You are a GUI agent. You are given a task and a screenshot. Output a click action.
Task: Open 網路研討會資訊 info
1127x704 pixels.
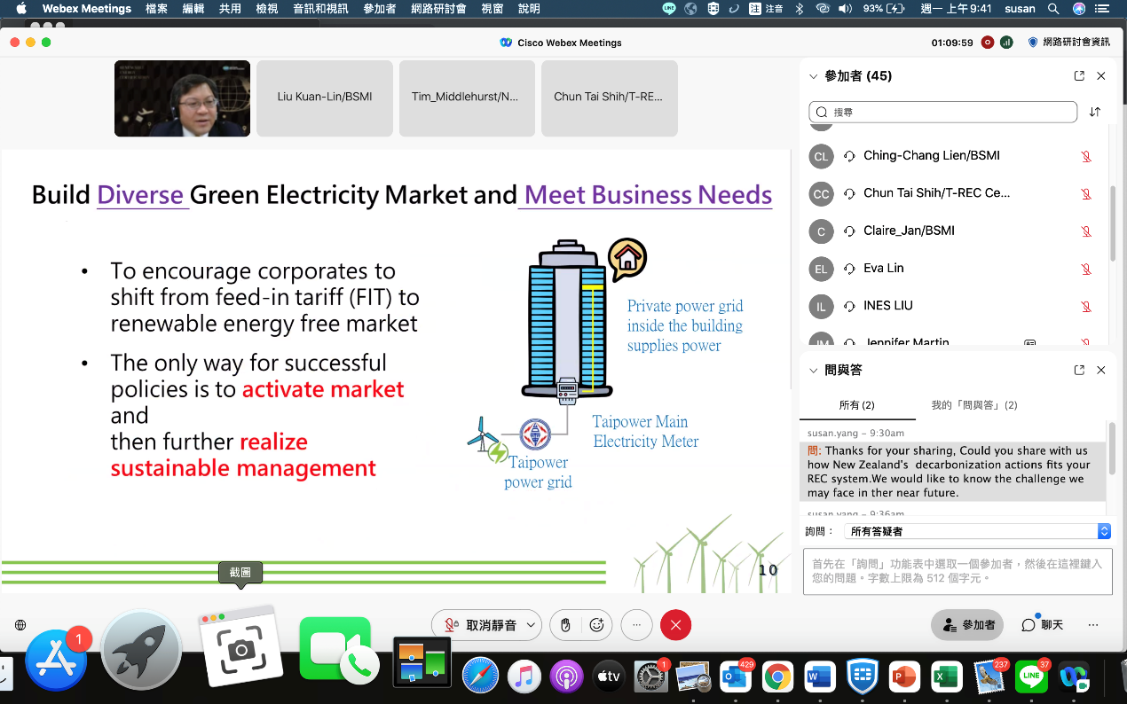pyautogui.click(x=1068, y=43)
